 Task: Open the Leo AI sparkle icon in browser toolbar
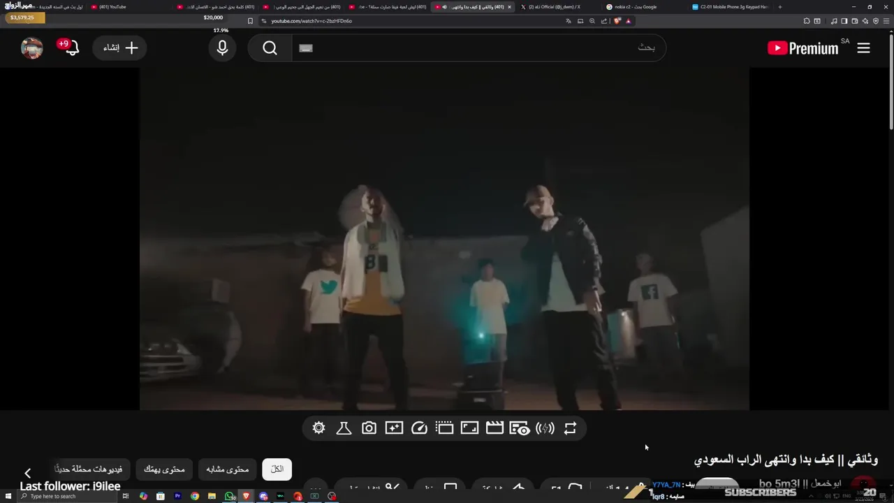pyautogui.click(x=865, y=21)
